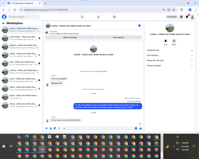199x159 pixels.
Task: Open the Tarsha conversation
Action: (21, 105)
